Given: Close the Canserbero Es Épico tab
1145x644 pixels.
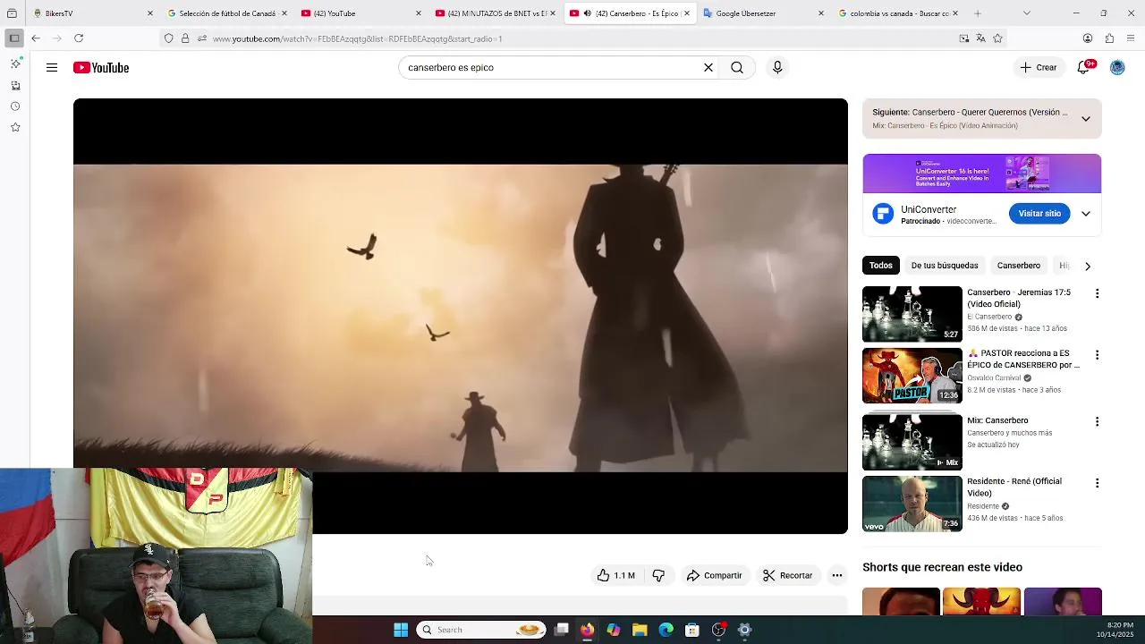Looking at the screenshot, I should pos(687,13).
